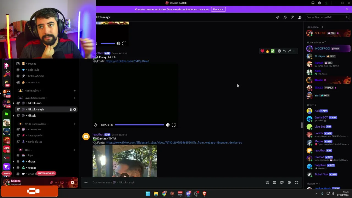Adjust the upper video's progress slider
The image size is (352, 198).
pyautogui.click(x=108, y=43)
